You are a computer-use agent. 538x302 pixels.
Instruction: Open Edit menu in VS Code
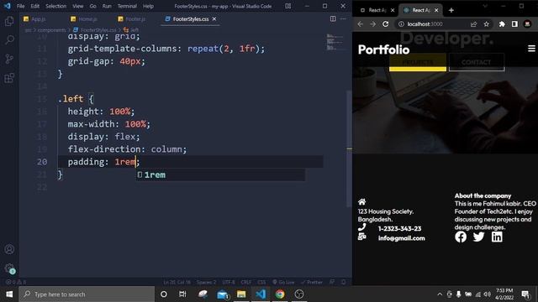click(x=35, y=6)
